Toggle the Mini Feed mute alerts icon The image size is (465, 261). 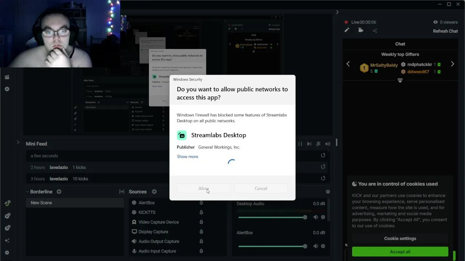coord(318,144)
